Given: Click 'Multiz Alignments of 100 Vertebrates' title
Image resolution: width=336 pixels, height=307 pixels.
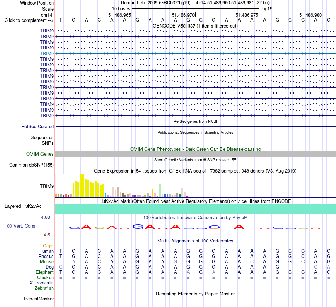Looking at the screenshot, I should [x=195, y=241].
